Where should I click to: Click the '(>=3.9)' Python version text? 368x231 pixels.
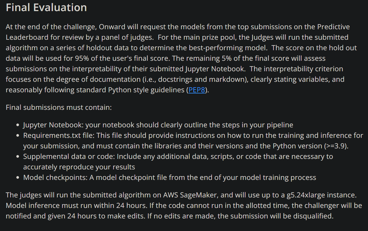click(x=336, y=146)
